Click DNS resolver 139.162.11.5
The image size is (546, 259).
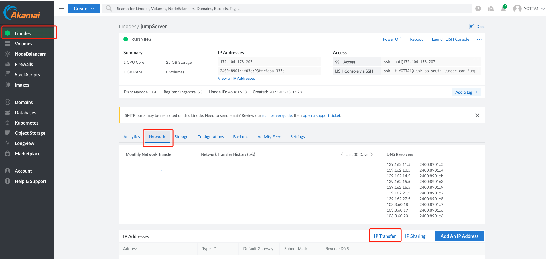(x=398, y=164)
